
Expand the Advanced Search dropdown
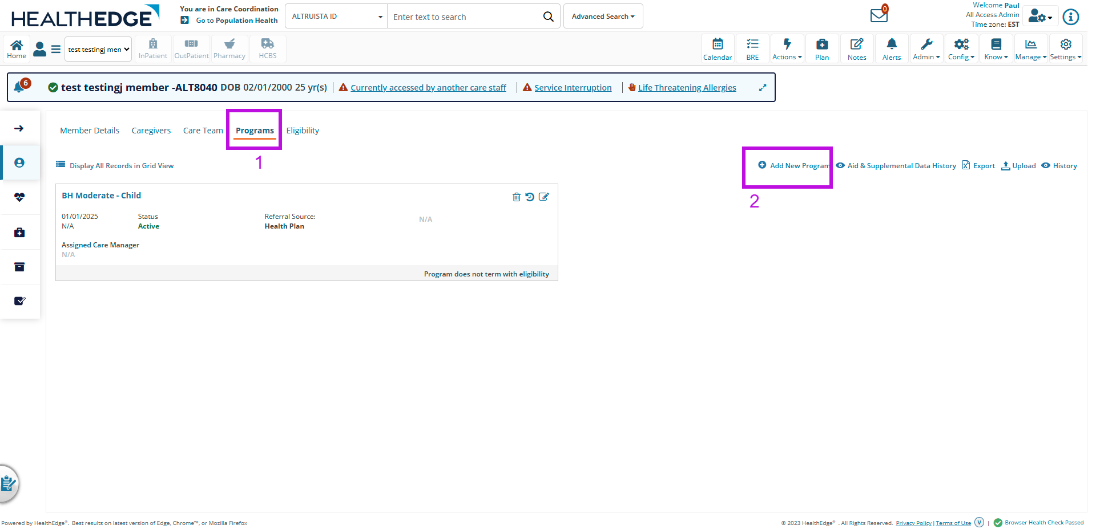point(603,17)
